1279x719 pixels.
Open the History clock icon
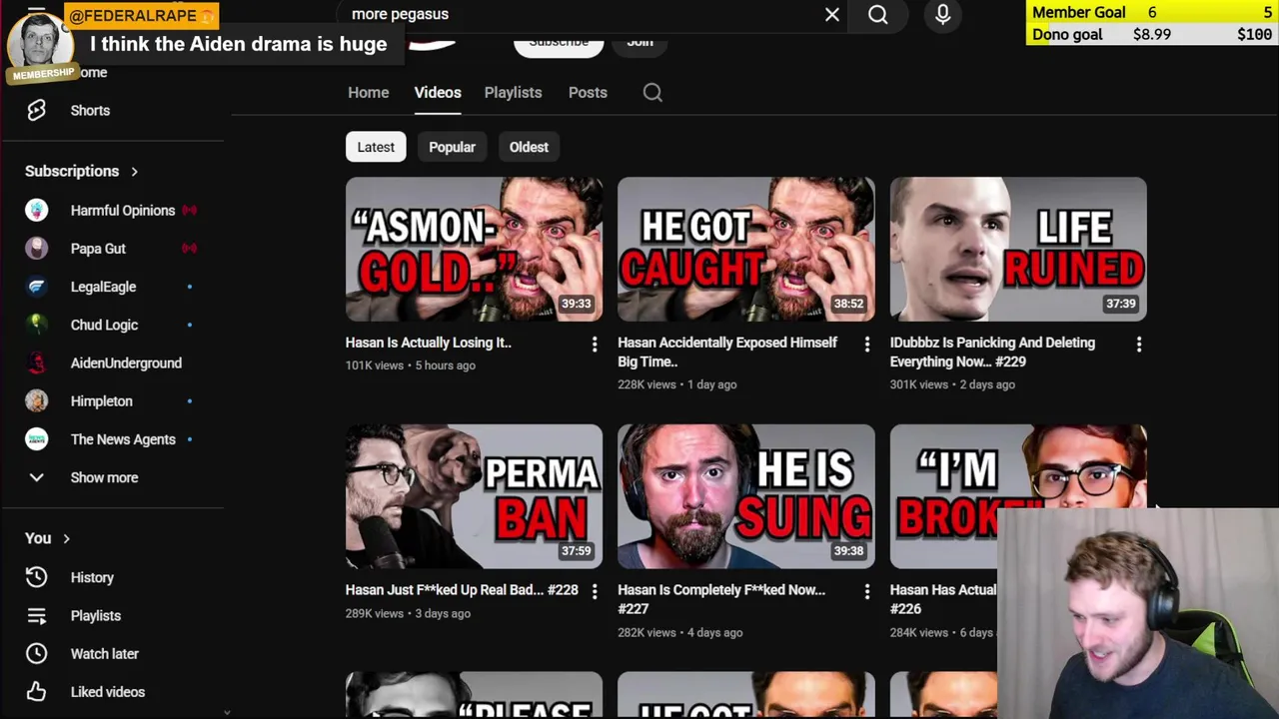(36, 577)
